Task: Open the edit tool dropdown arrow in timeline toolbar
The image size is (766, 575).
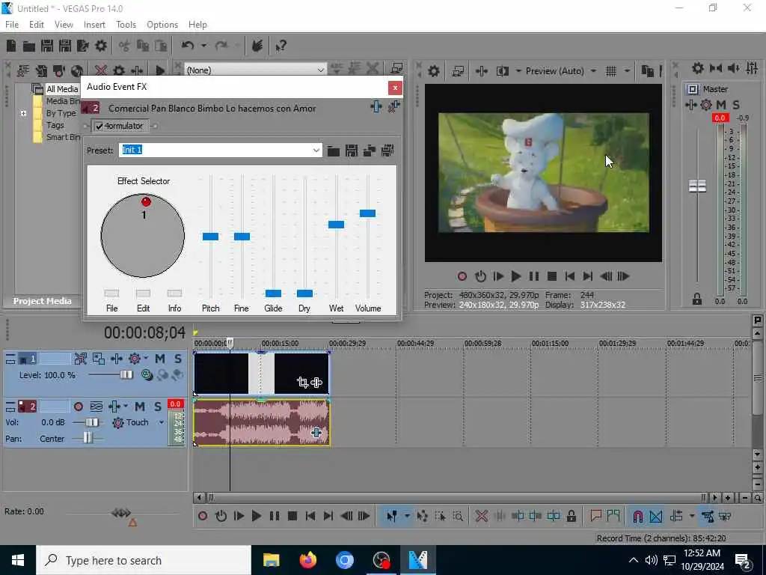Action: (406, 516)
